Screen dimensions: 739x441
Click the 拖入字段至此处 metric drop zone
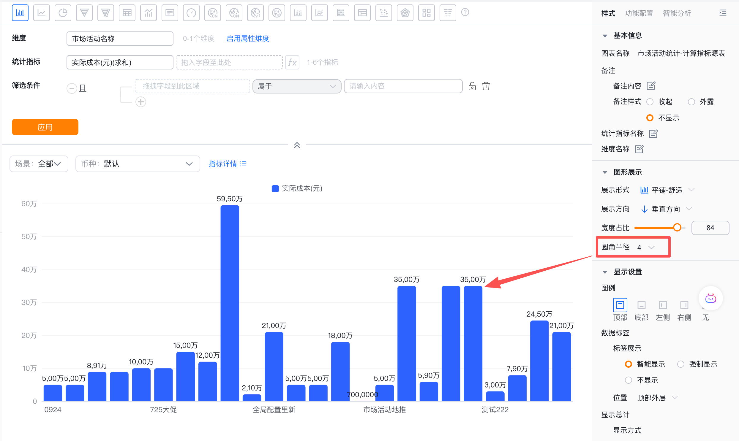point(229,62)
